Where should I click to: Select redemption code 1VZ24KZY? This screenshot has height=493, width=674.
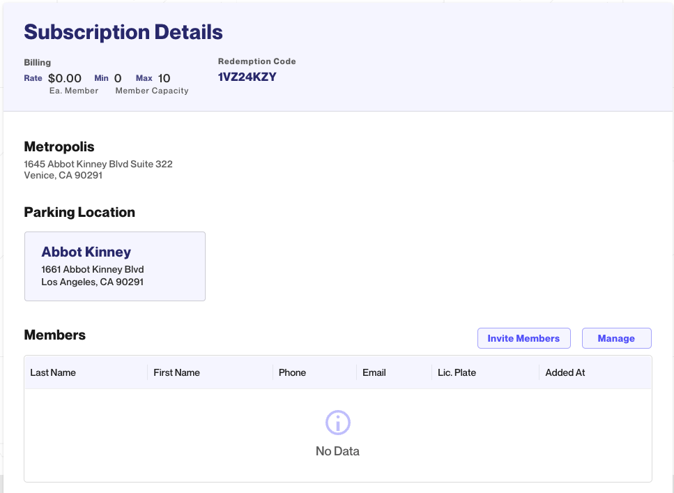click(247, 77)
